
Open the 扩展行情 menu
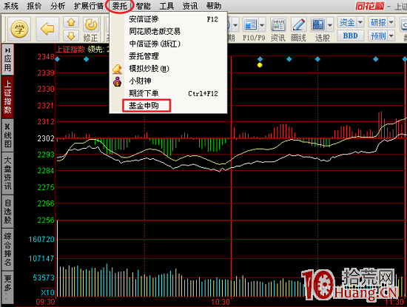[89, 6]
